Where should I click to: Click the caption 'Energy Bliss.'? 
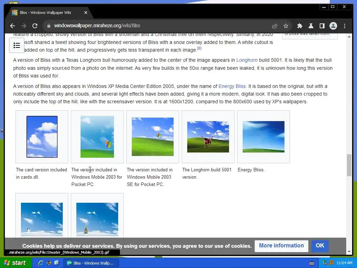point(251,170)
